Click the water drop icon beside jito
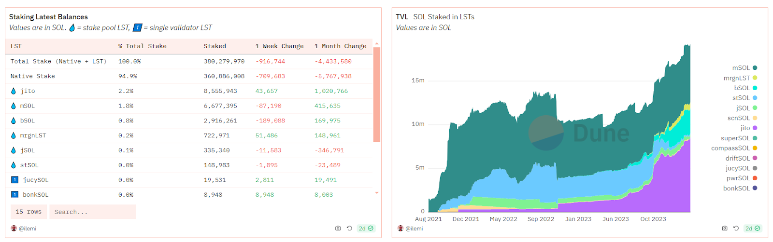Viewport: 773px width, 242px height. pyautogui.click(x=14, y=91)
